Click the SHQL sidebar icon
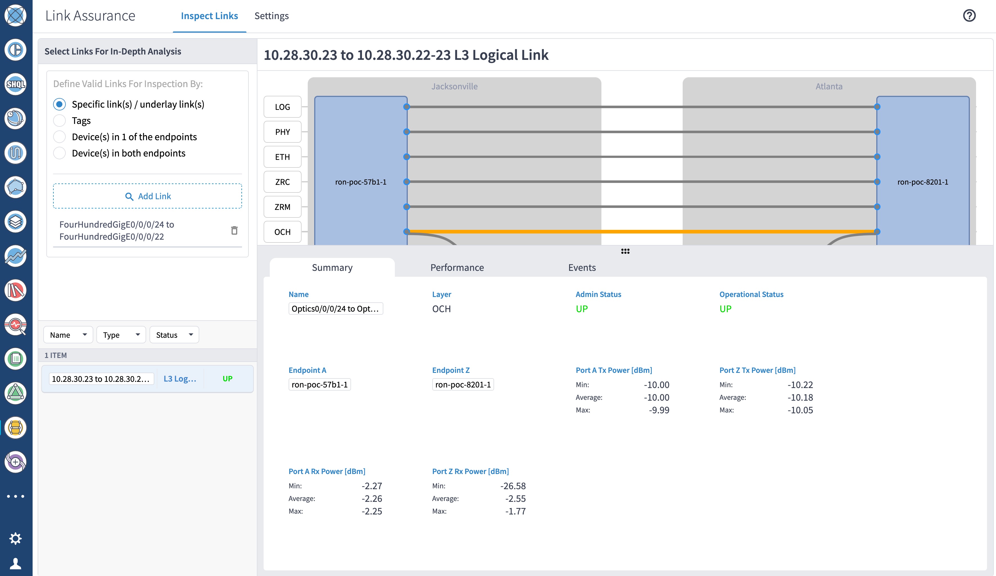Image resolution: width=996 pixels, height=576 pixels. point(15,84)
